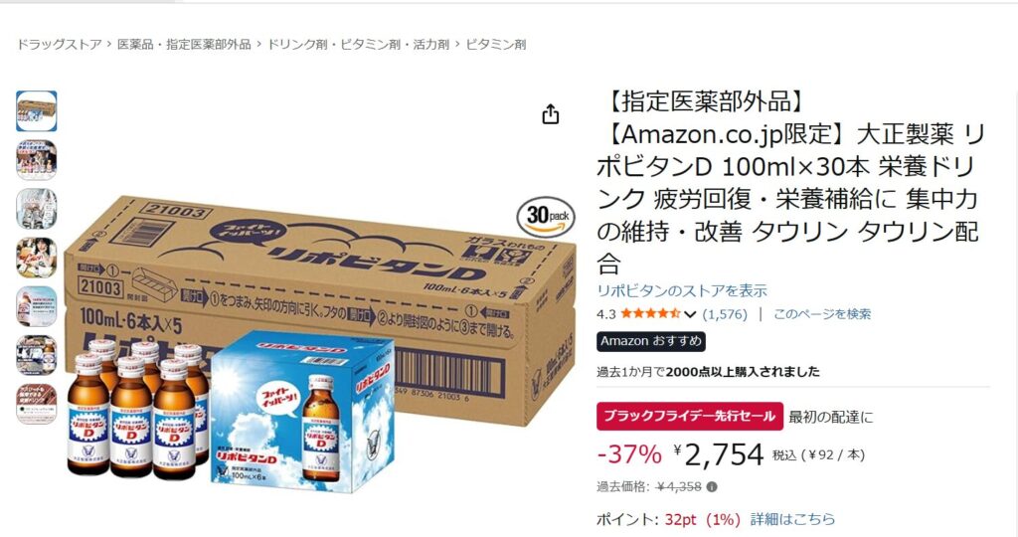Open the 1,576 reviews count link

coord(725,314)
